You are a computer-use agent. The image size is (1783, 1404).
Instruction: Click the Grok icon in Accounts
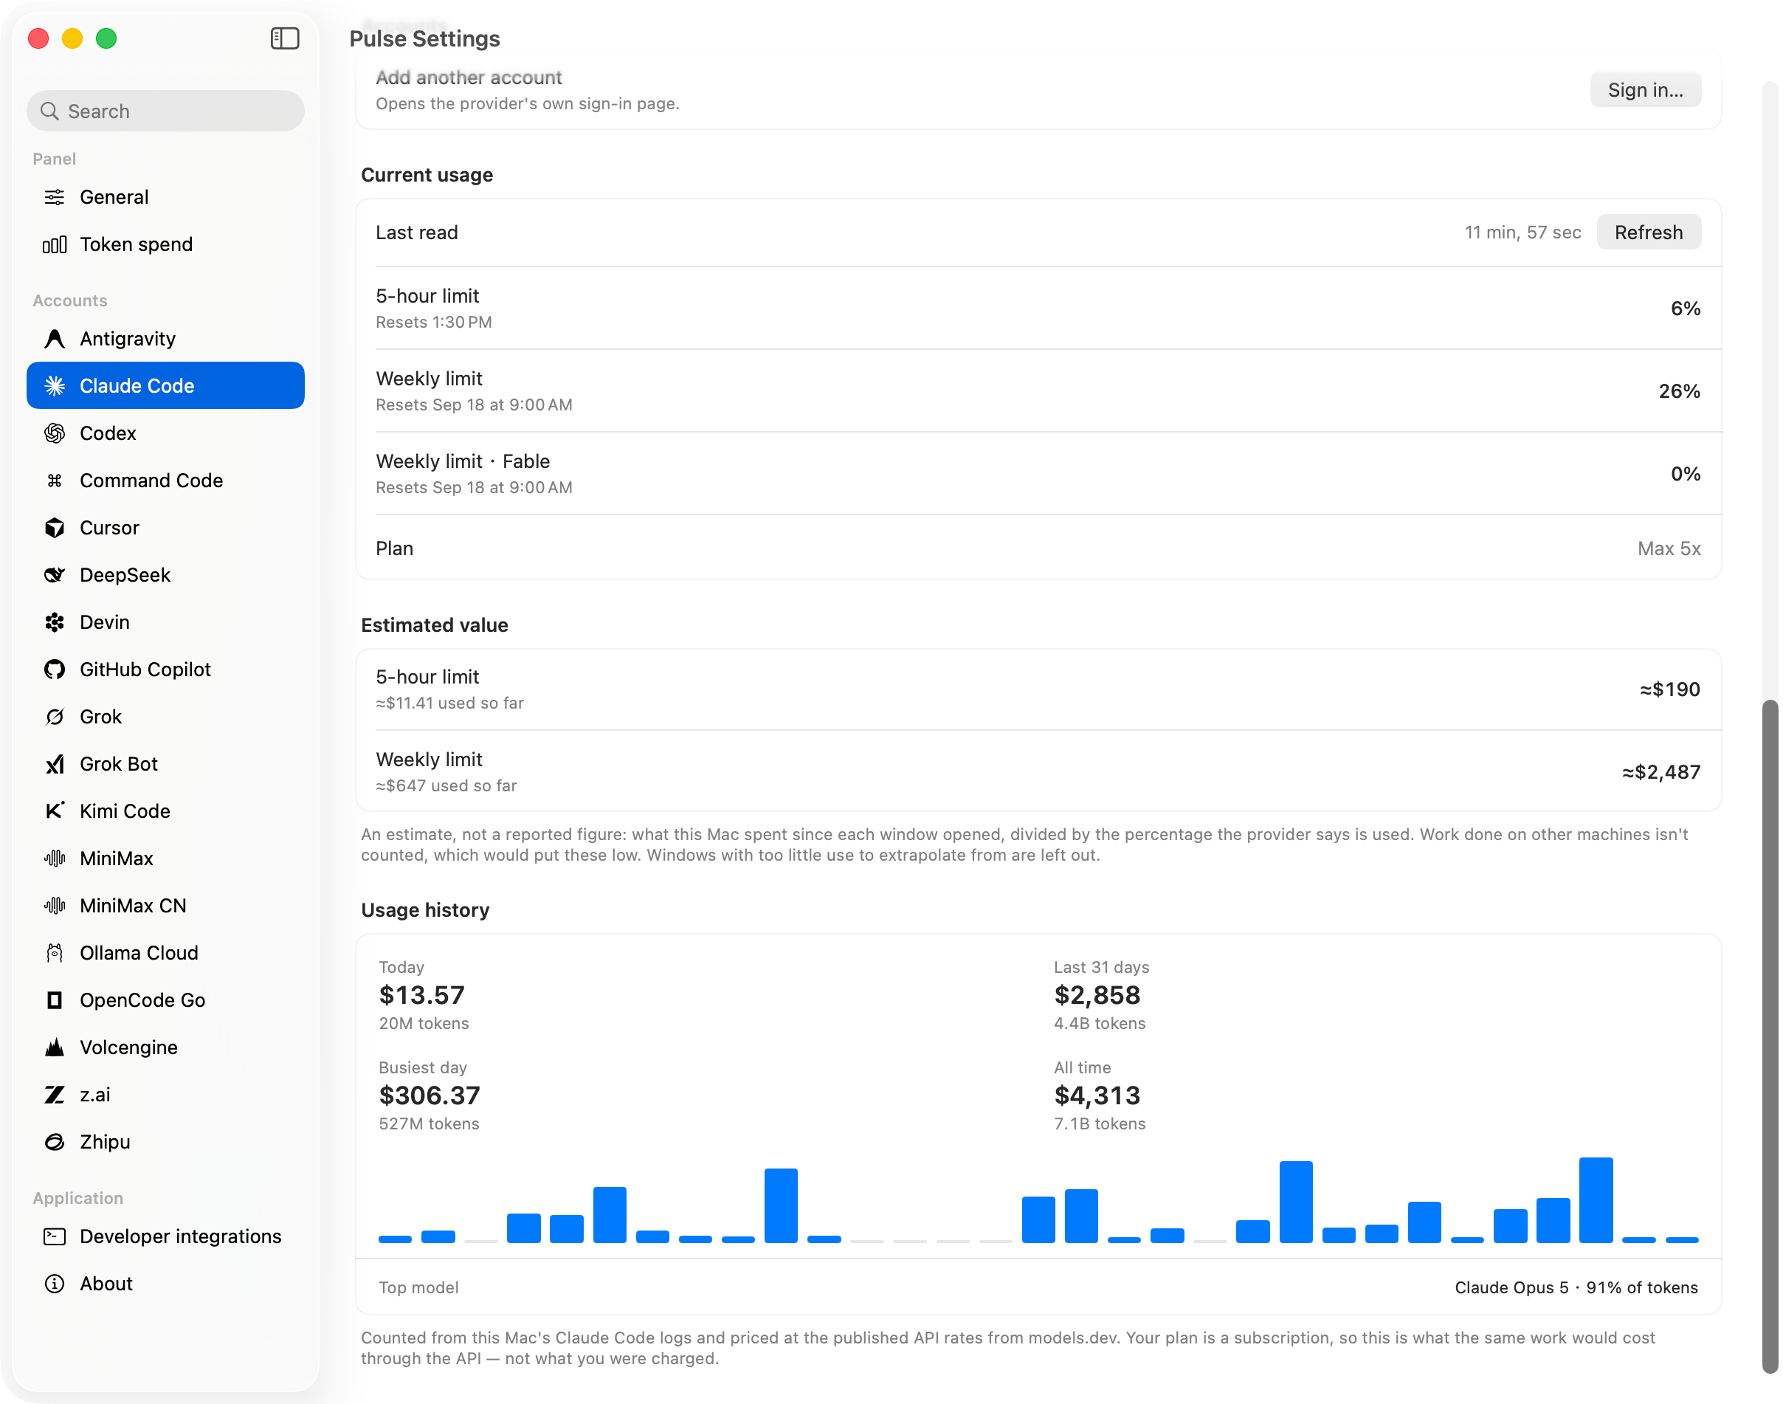click(54, 717)
